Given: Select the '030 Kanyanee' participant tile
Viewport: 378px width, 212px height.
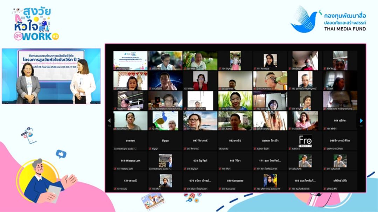Looking at the screenshot, I should click(235, 181).
